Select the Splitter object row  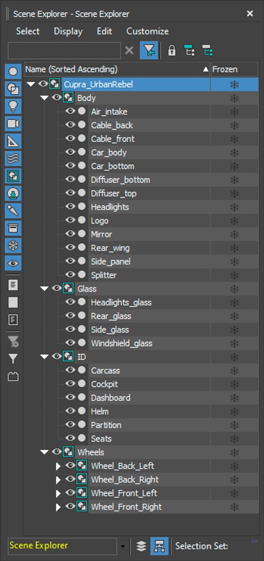[x=104, y=275]
